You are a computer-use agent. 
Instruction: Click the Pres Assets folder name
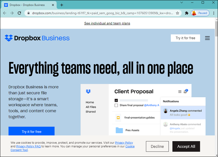click(x=132, y=130)
